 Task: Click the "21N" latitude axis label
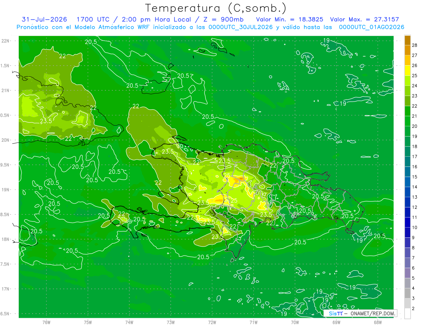[6, 91]
